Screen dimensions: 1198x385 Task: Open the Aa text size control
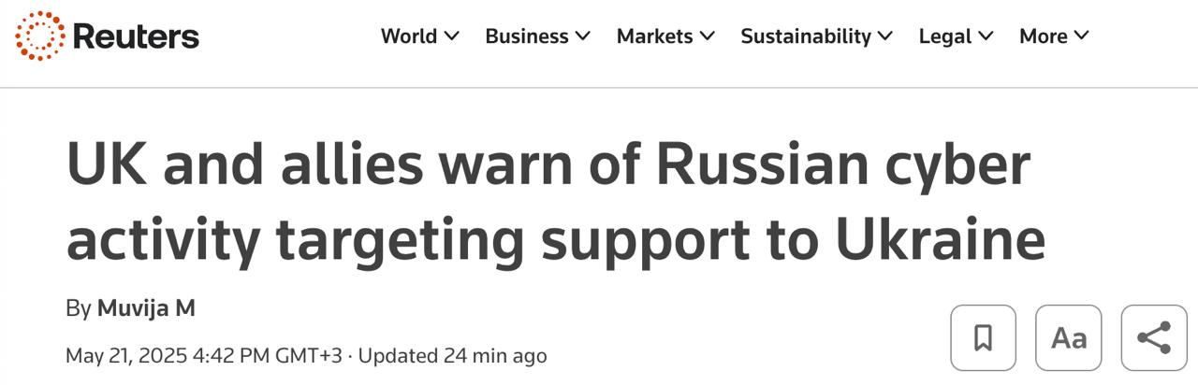click(1068, 337)
